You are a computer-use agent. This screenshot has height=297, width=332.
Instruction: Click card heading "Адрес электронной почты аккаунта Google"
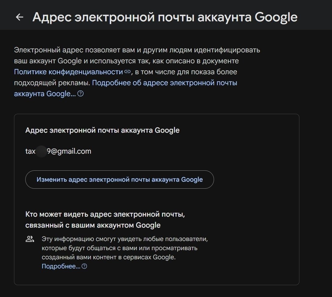(102, 130)
